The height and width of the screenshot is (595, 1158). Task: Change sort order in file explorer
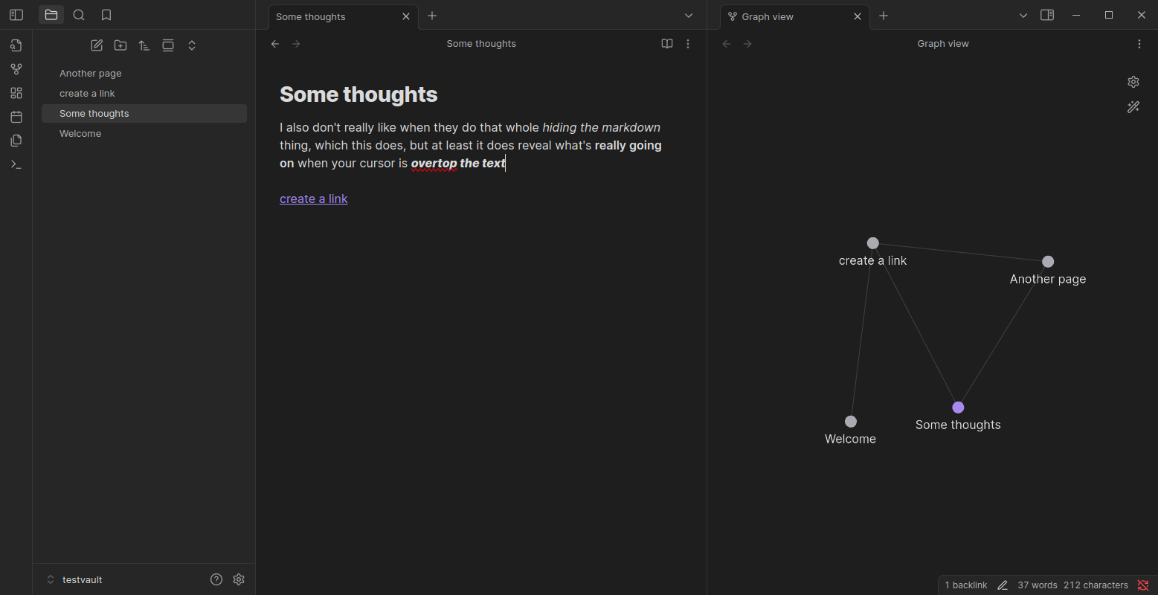(144, 45)
